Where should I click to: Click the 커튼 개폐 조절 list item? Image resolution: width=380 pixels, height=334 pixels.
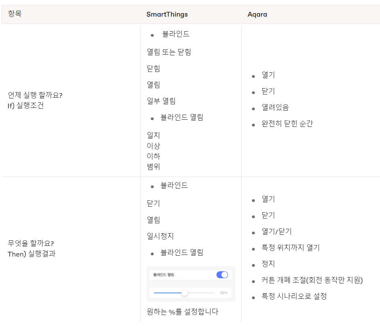tap(312, 281)
